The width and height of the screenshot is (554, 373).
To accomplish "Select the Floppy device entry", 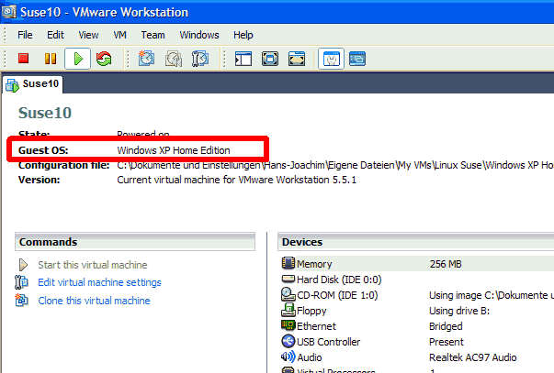I will point(311,311).
